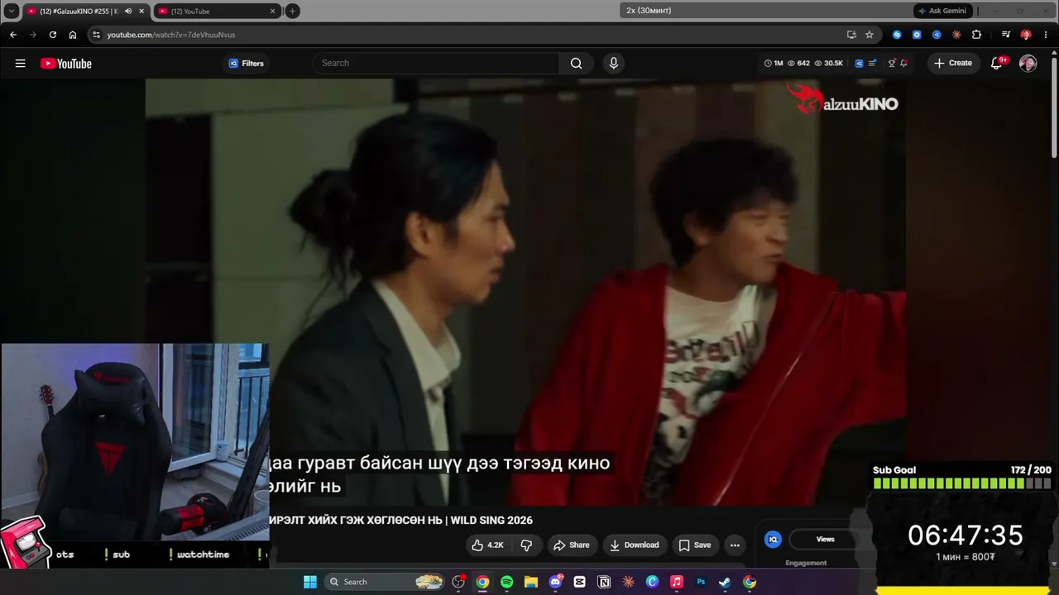Image resolution: width=1059 pixels, height=595 pixels.
Task: Select the youtube.com address bar URL
Action: tap(171, 35)
